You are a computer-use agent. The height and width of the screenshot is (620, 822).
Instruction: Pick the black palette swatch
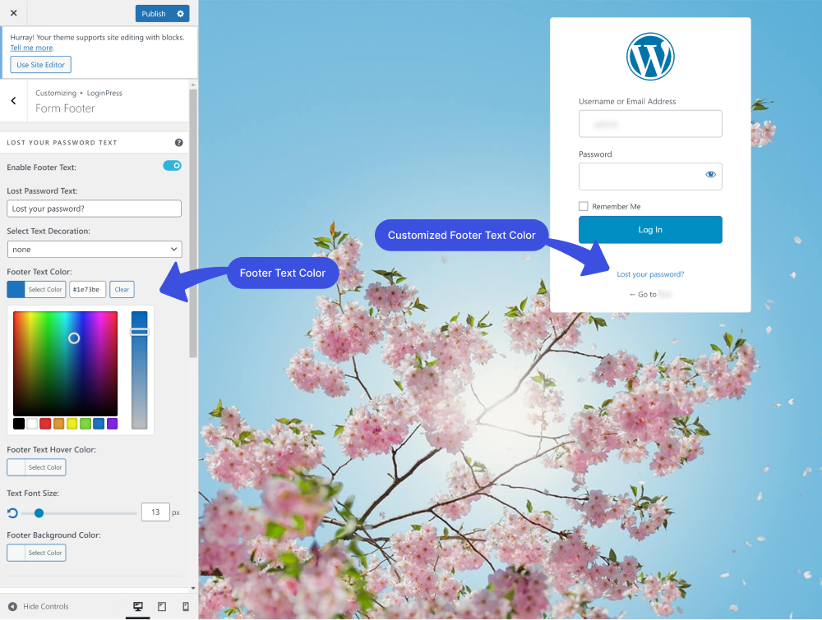(19, 424)
